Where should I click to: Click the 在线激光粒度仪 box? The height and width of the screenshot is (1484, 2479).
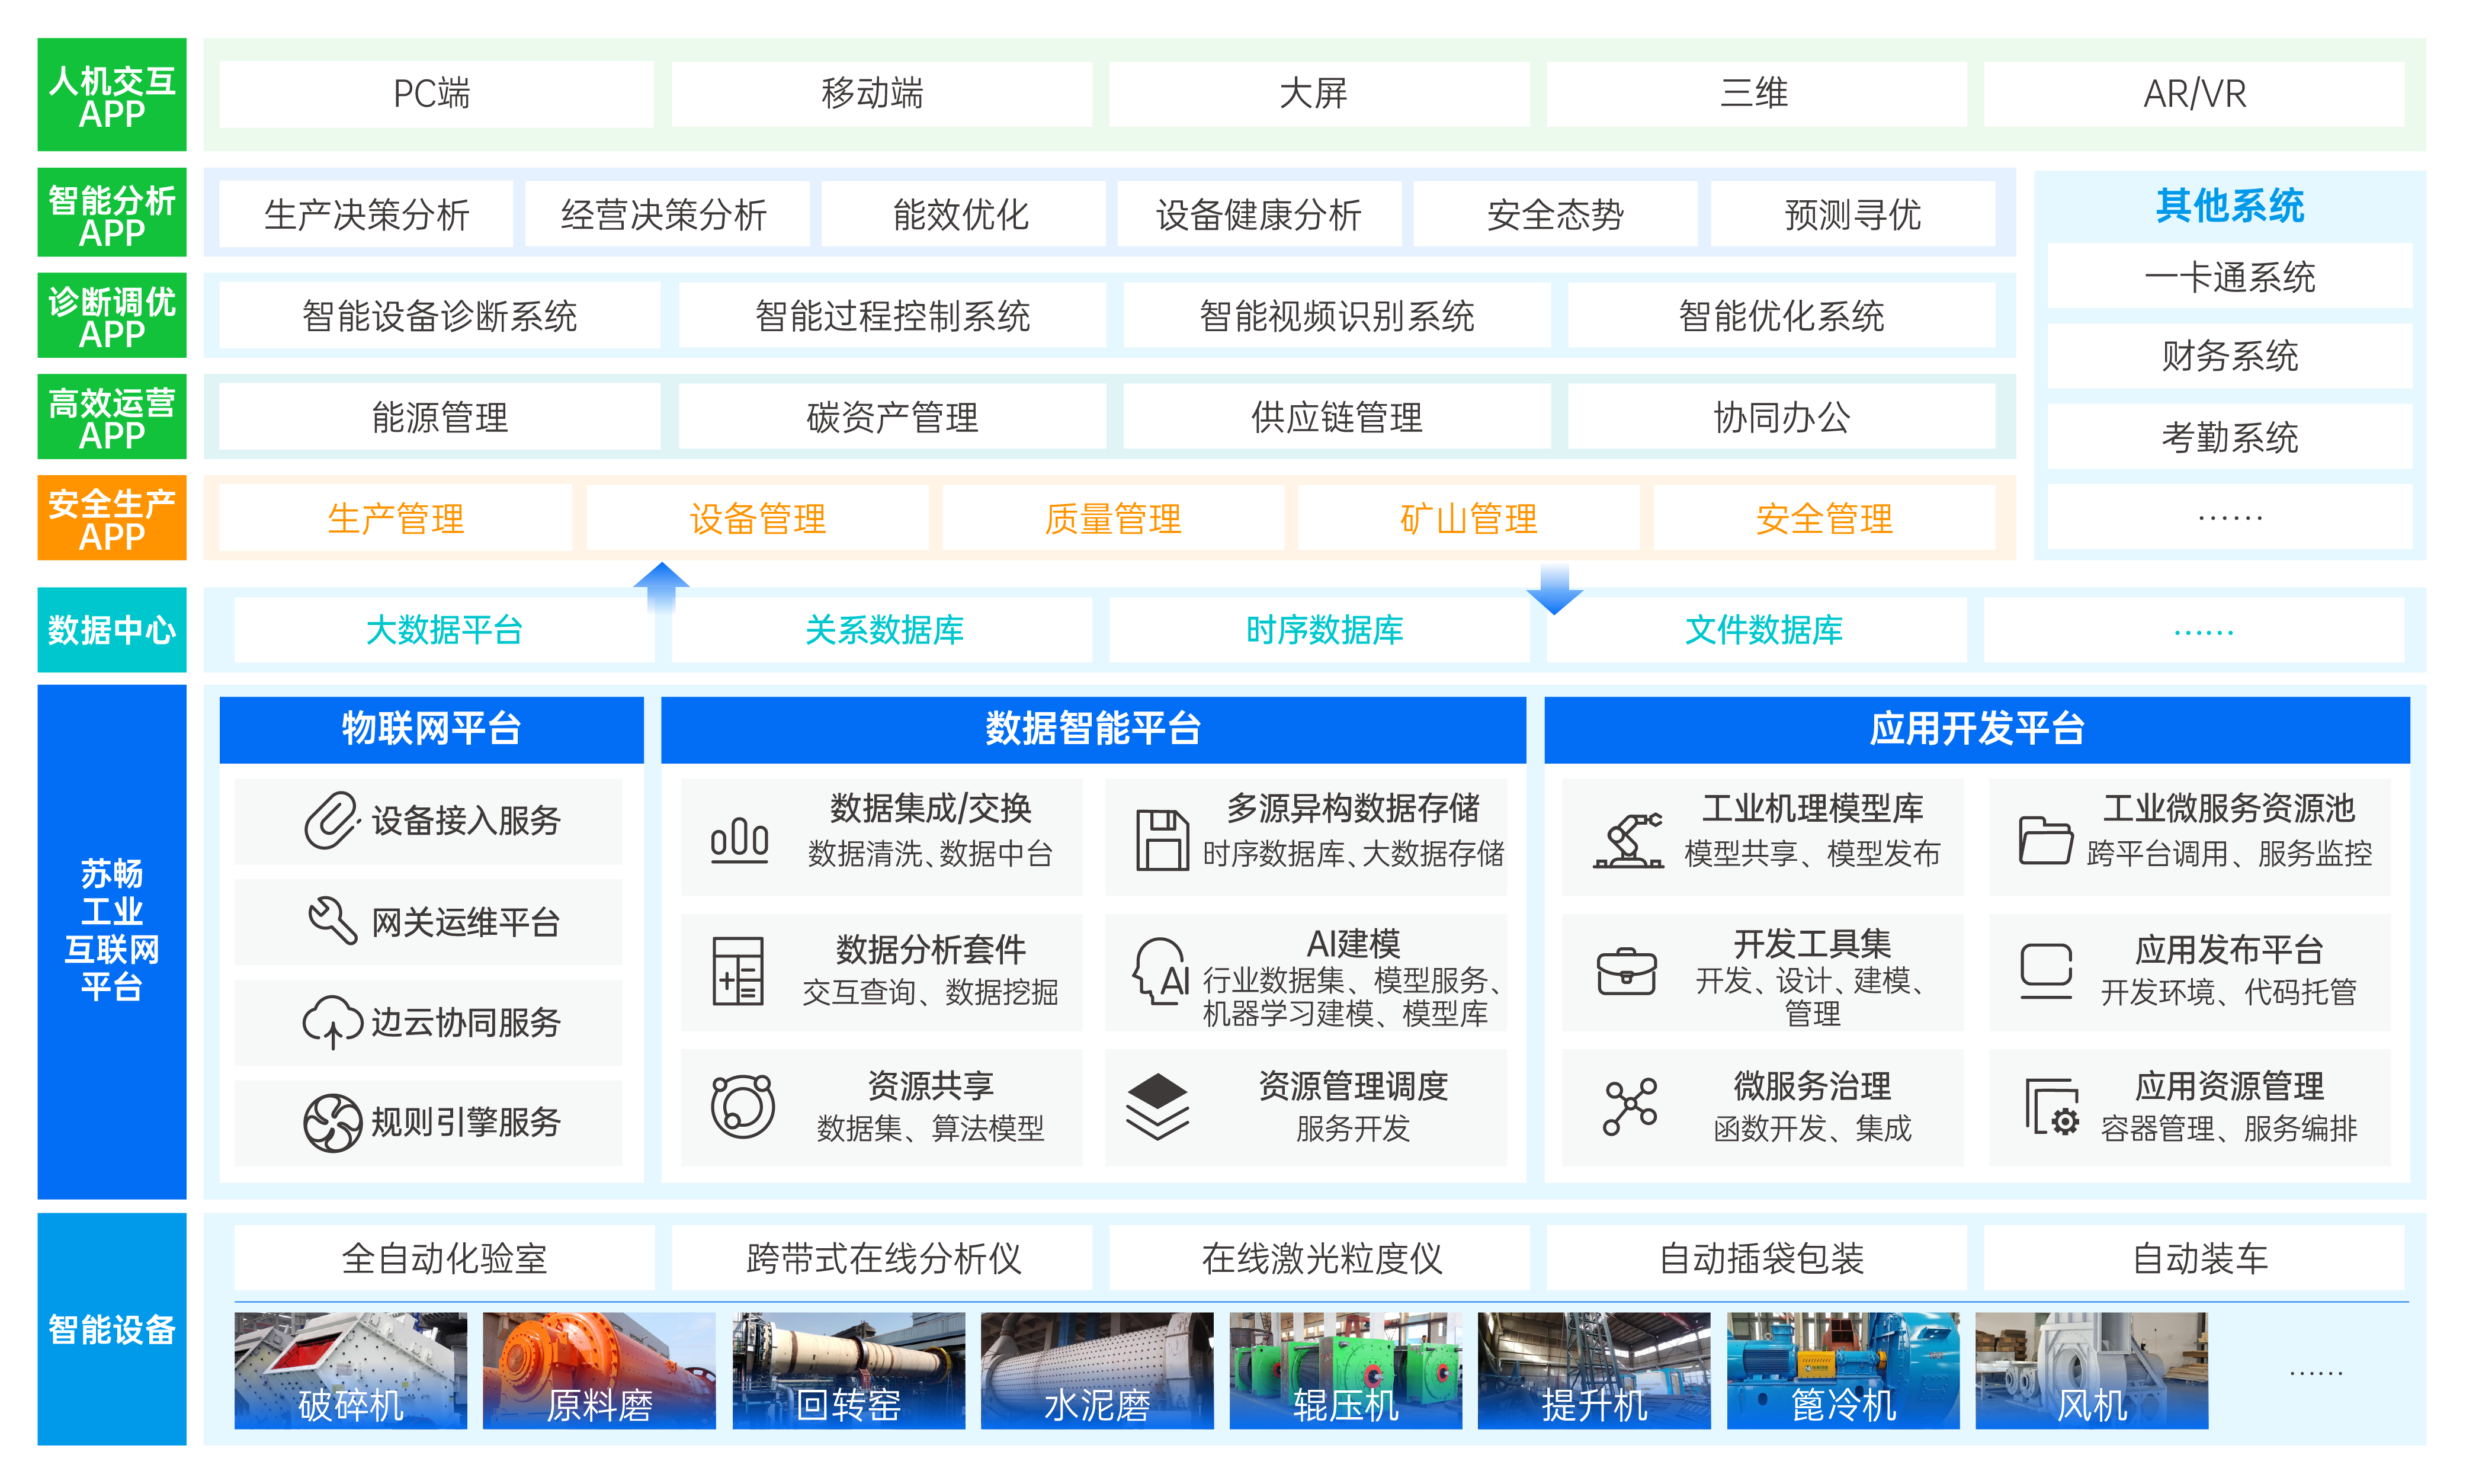pos(1320,1258)
